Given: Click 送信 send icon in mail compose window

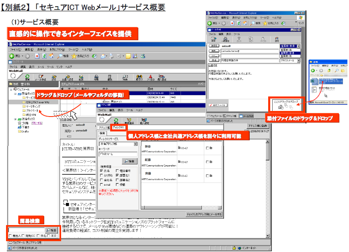Looking at the screenshot, I should click(x=214, y=39).
